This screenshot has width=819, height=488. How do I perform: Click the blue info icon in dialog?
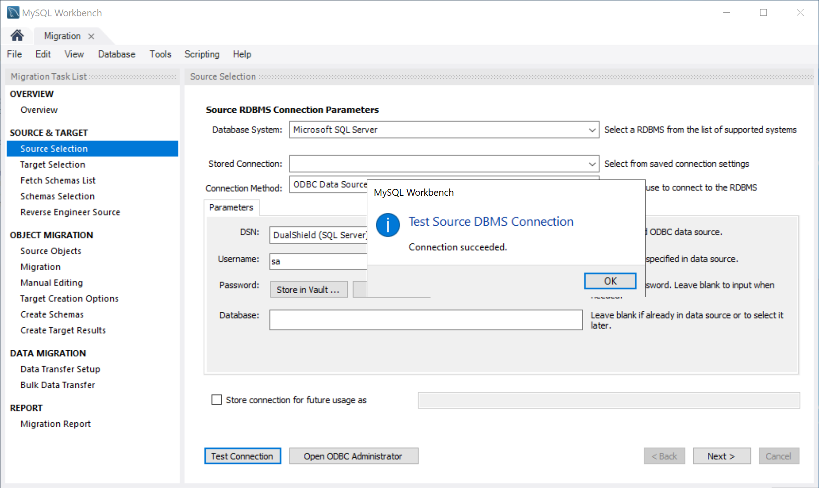pos(388,225)
